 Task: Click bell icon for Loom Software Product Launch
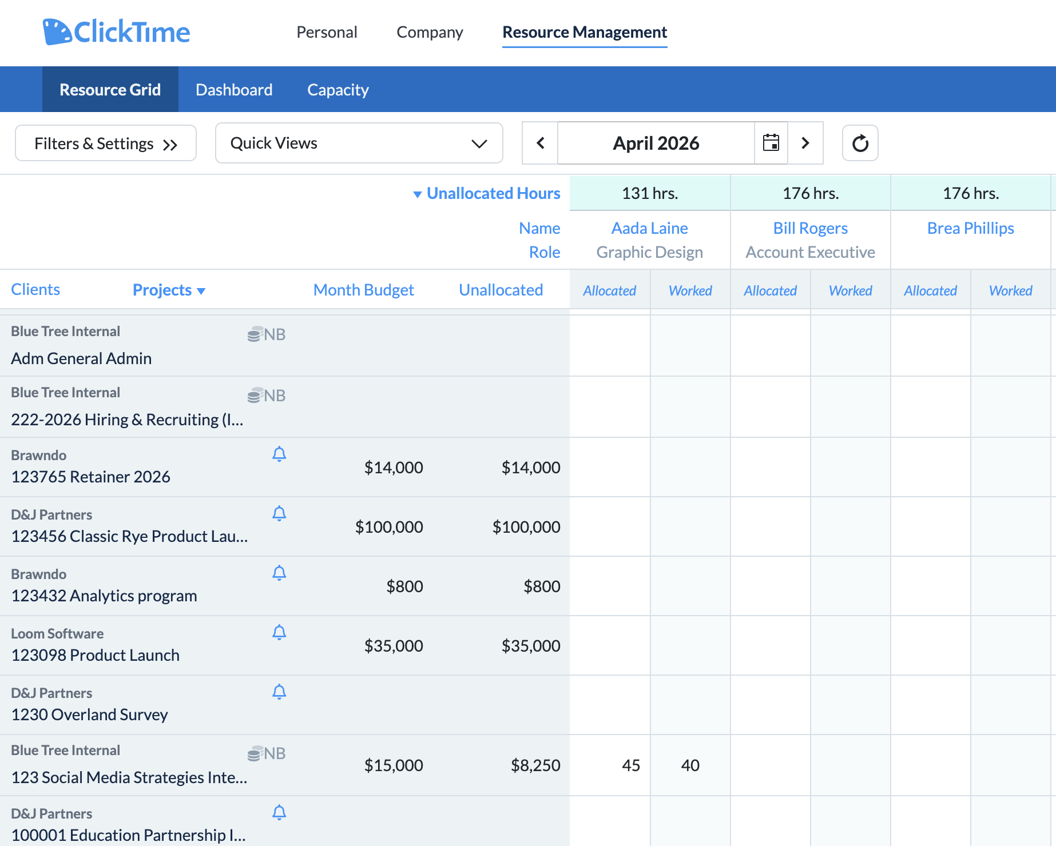279,633
